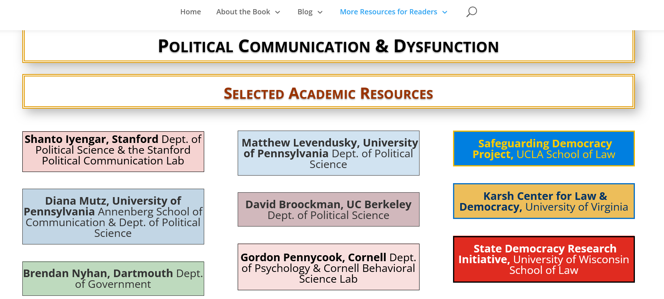
Task: Select David Broockman, UC Berkeley box
Action: [328, 209]
